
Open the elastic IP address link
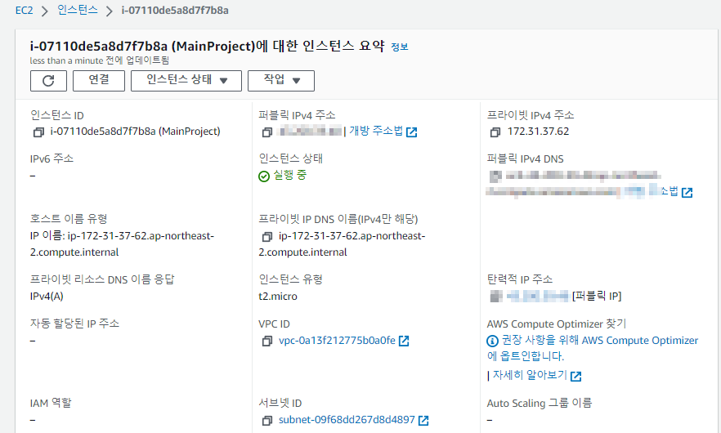click(538, 296)
